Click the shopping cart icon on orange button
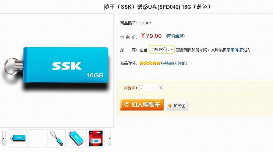This screenshot has width=273, height=152. pyautogui.click(x=126, y=104)
